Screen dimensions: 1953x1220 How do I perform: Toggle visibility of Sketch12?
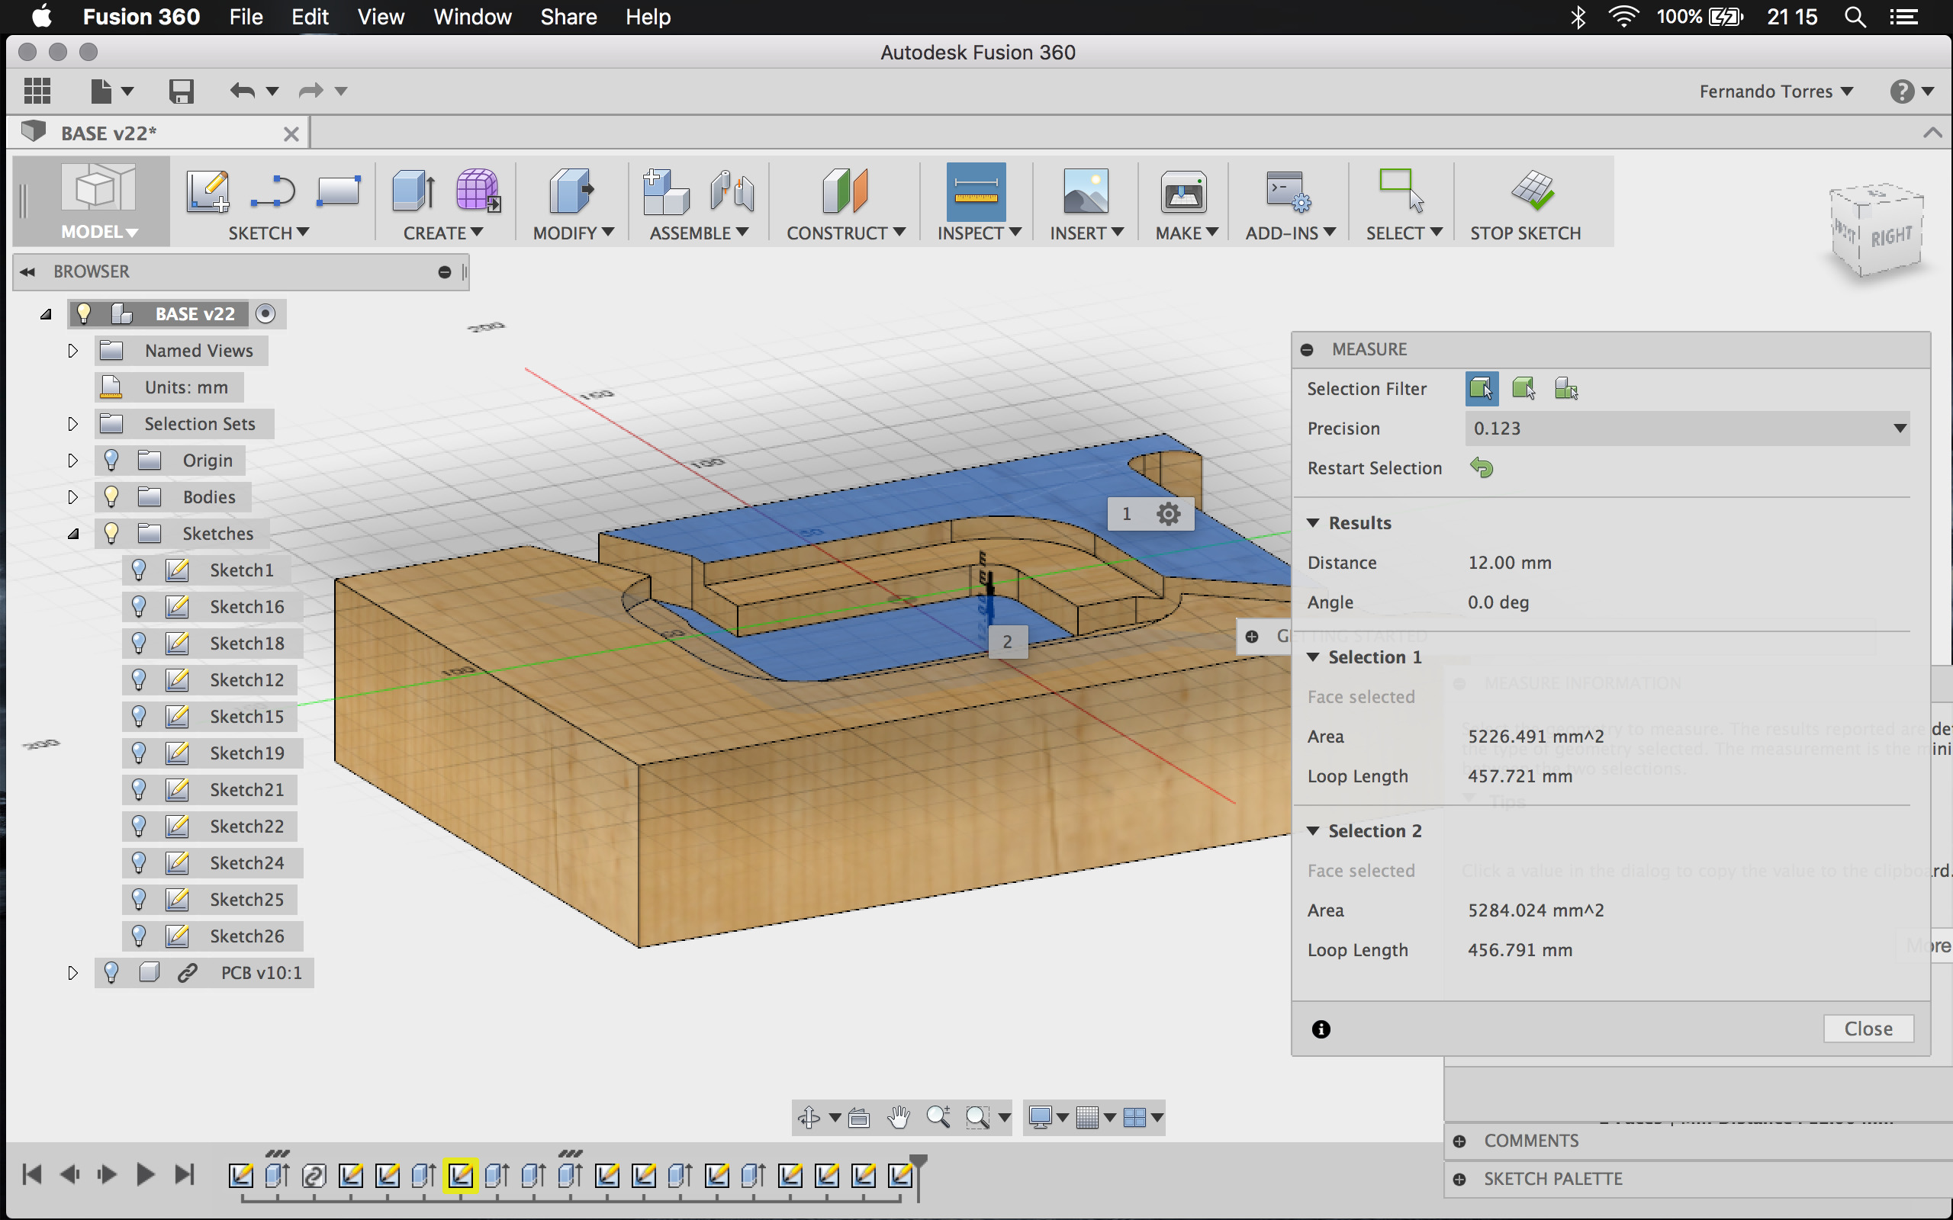[x=139, y=680]
